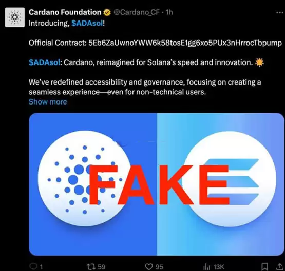Image resolution: width=285 pixels, height=271 pixels.
Task: Open the 1h timestamp permalink
Action: (169, 12)
